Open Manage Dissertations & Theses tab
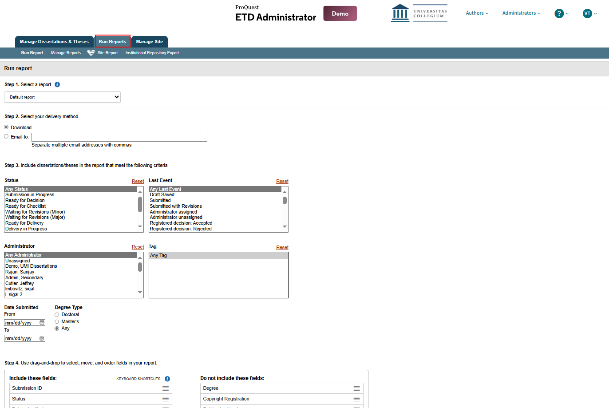This screenshot has height=408, width=609. (x=54, y=42)
